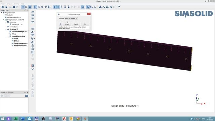Open the Help menu

pyautogui.click(x=23, y=4)
